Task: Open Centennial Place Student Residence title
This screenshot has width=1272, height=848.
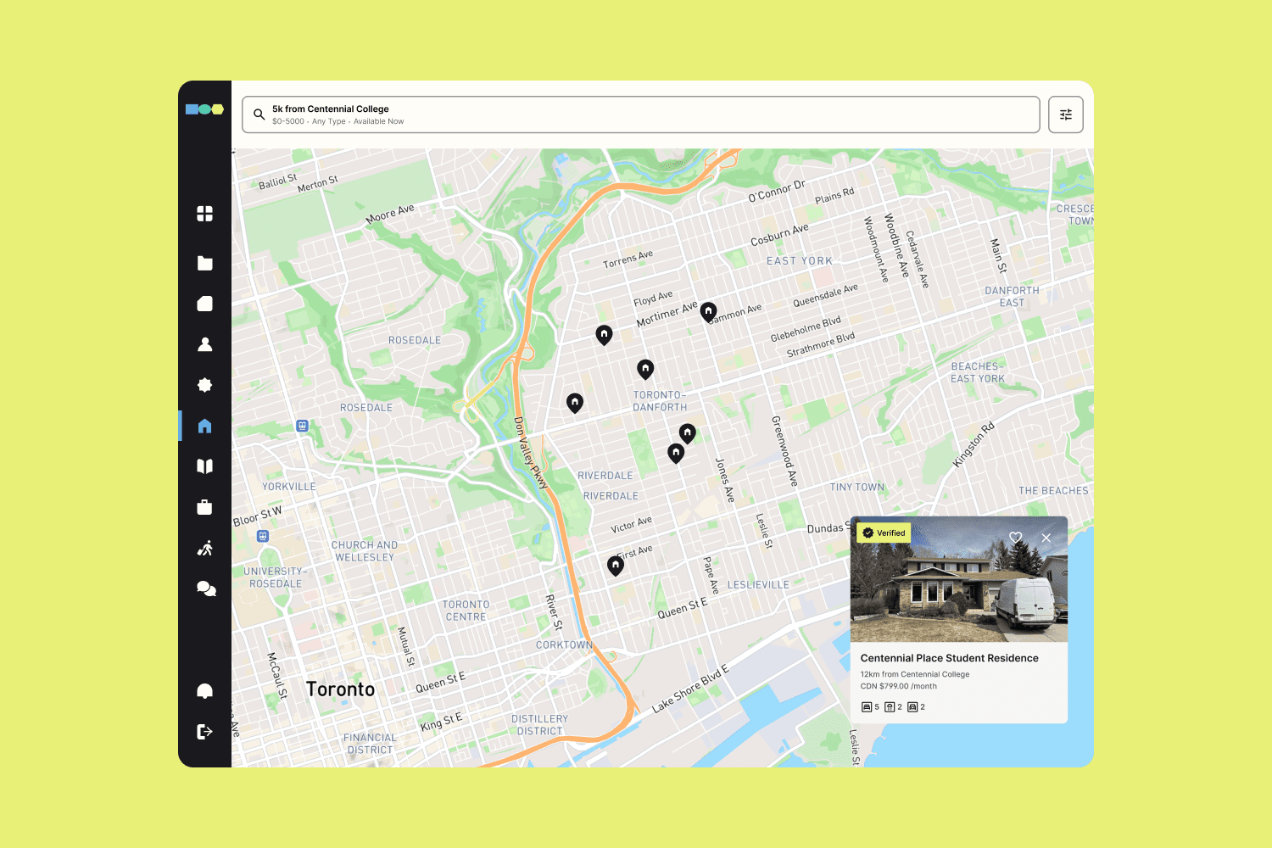Action: tap(949, 658)
